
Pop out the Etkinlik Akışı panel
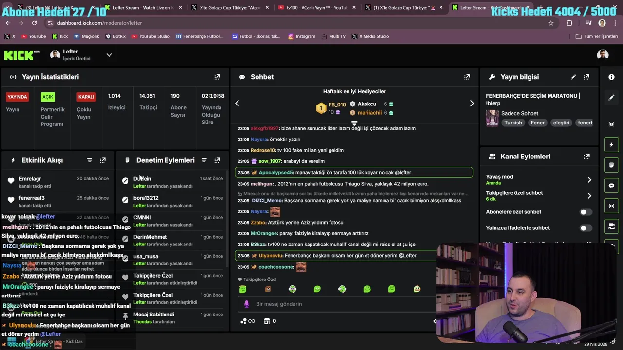pyautogui.click(x=103, y=160)
